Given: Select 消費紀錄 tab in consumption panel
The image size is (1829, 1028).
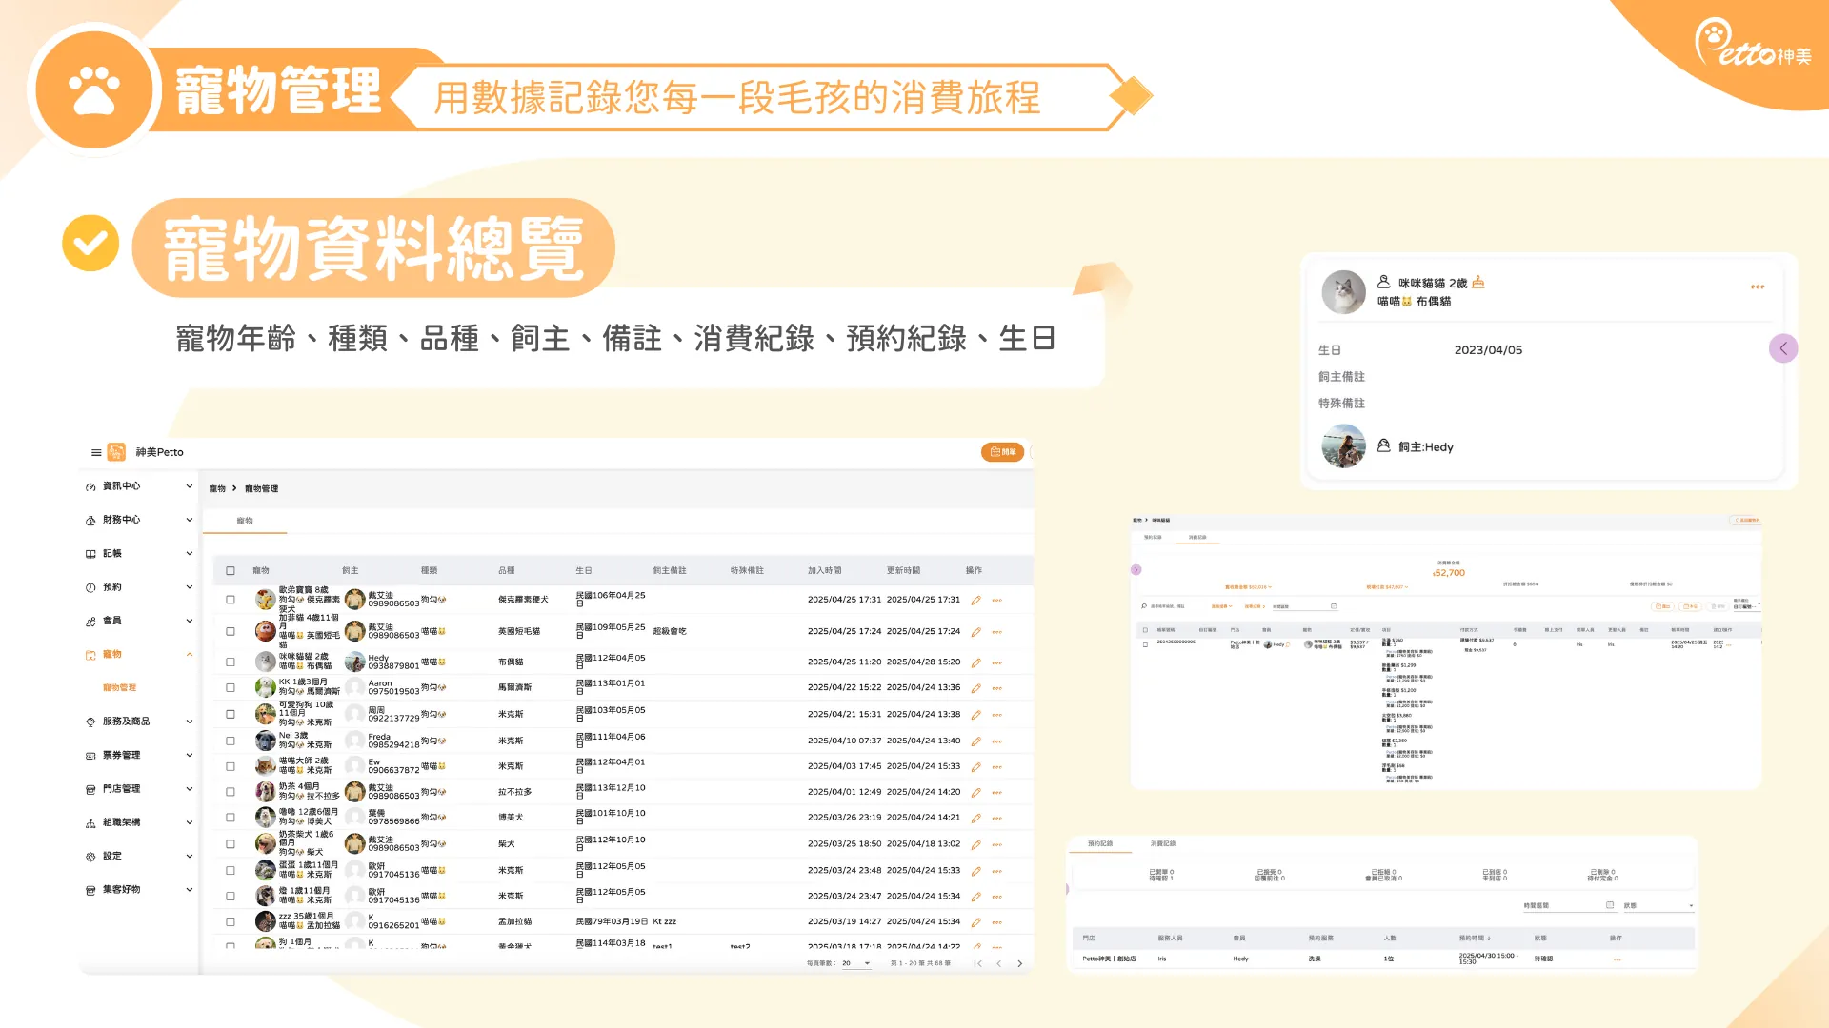Looking at the screenshot, I should [1197, 538].
